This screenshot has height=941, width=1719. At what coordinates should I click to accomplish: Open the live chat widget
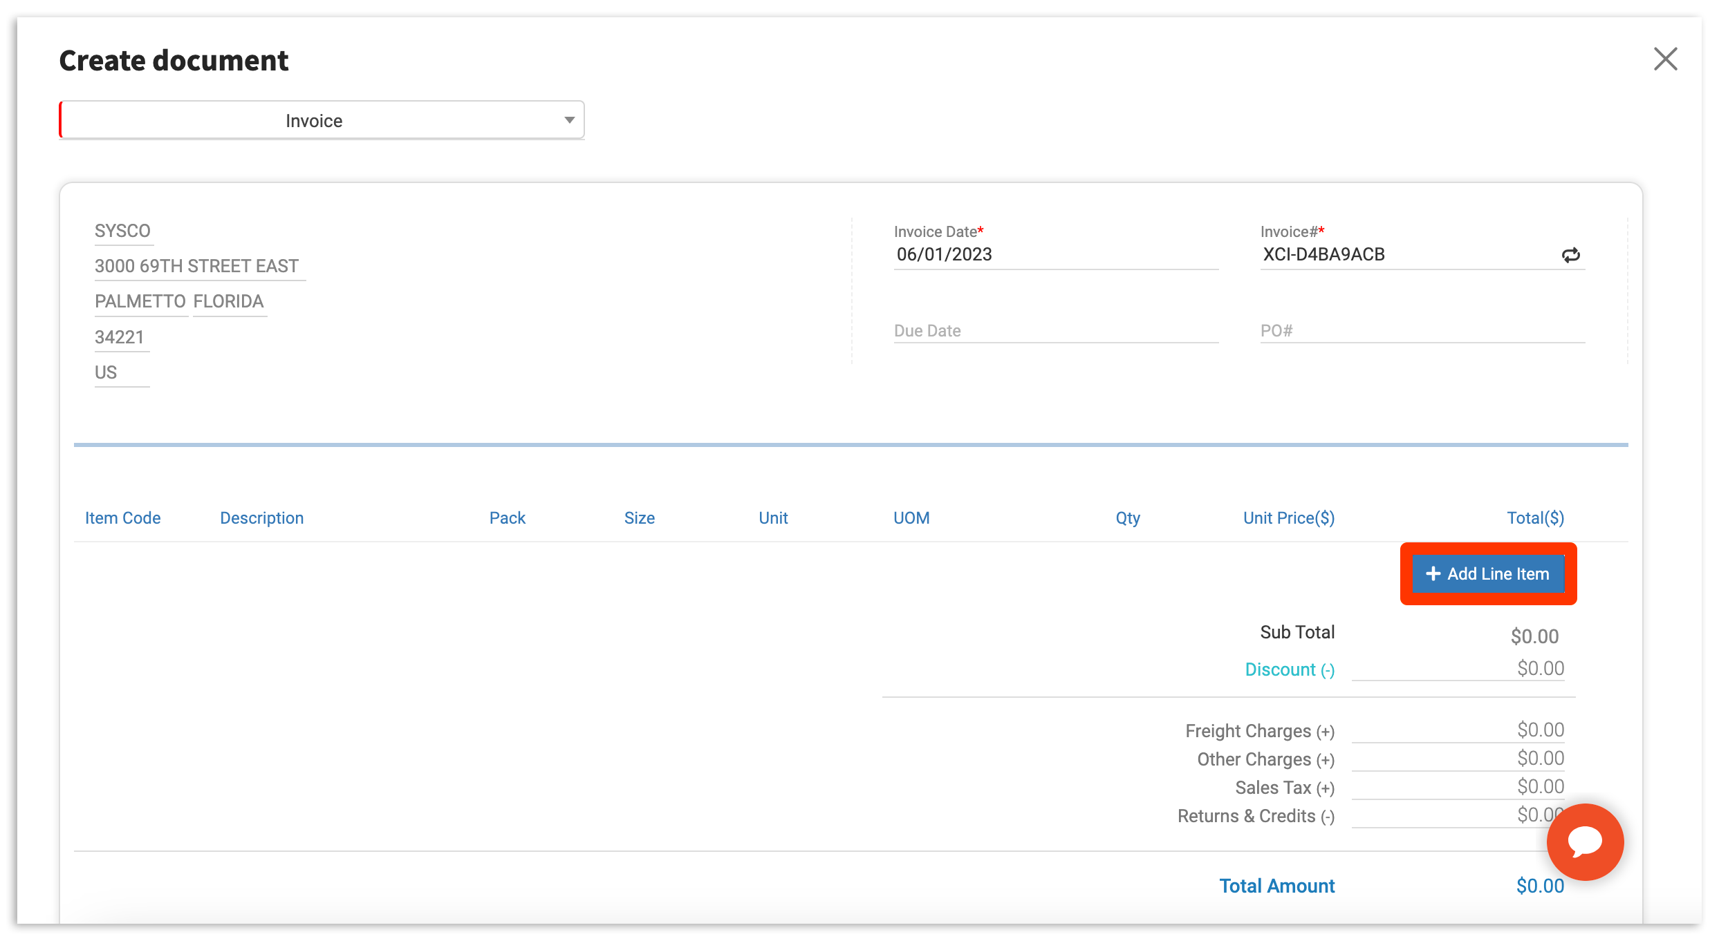pos(1585,842)
